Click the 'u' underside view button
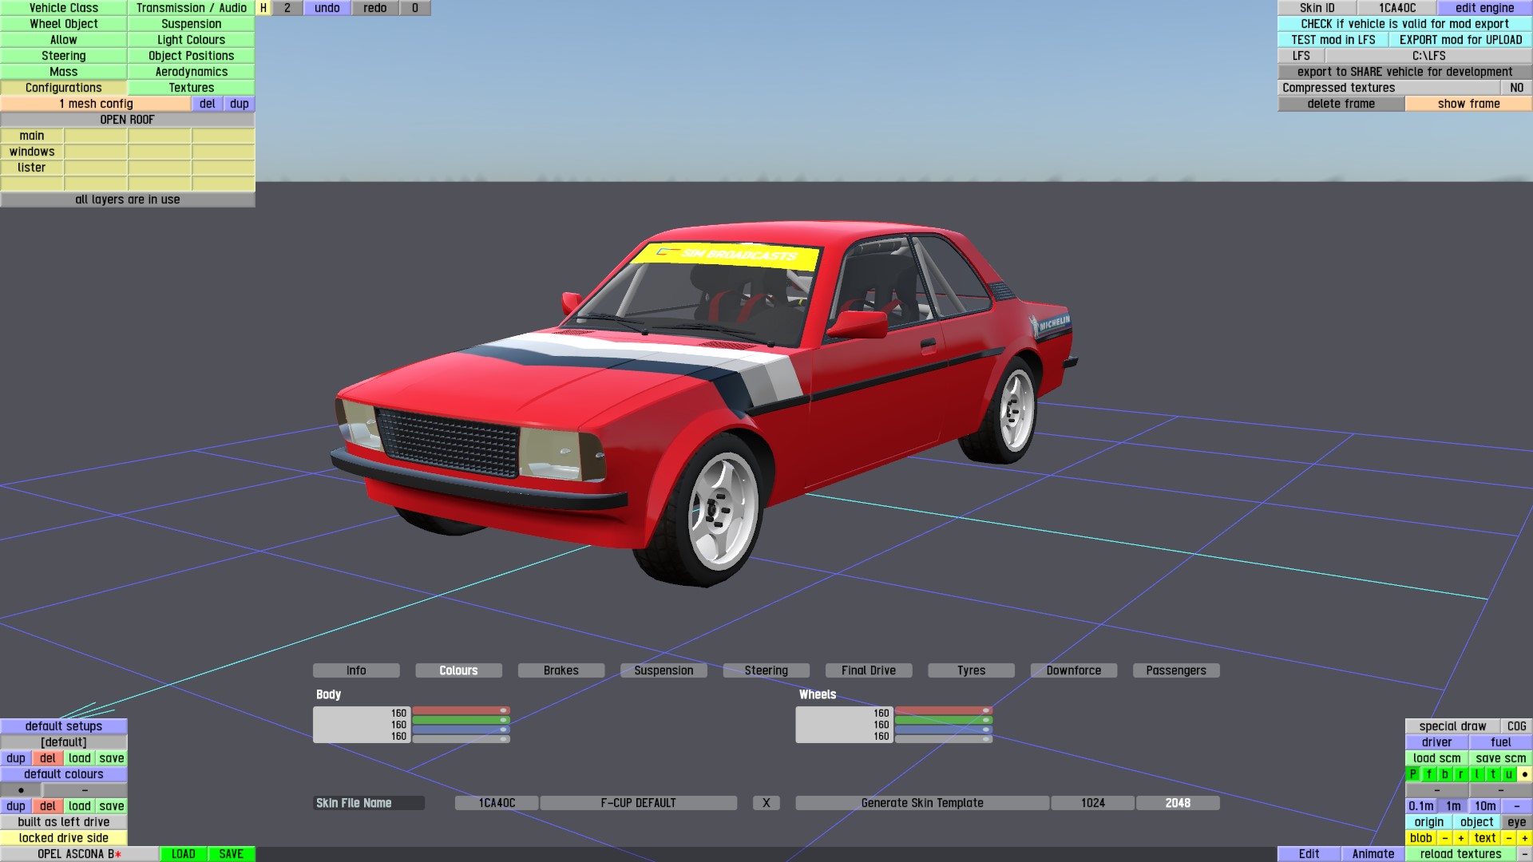The height and width of the screenshot is (862, 1533). click(1508, 774)
